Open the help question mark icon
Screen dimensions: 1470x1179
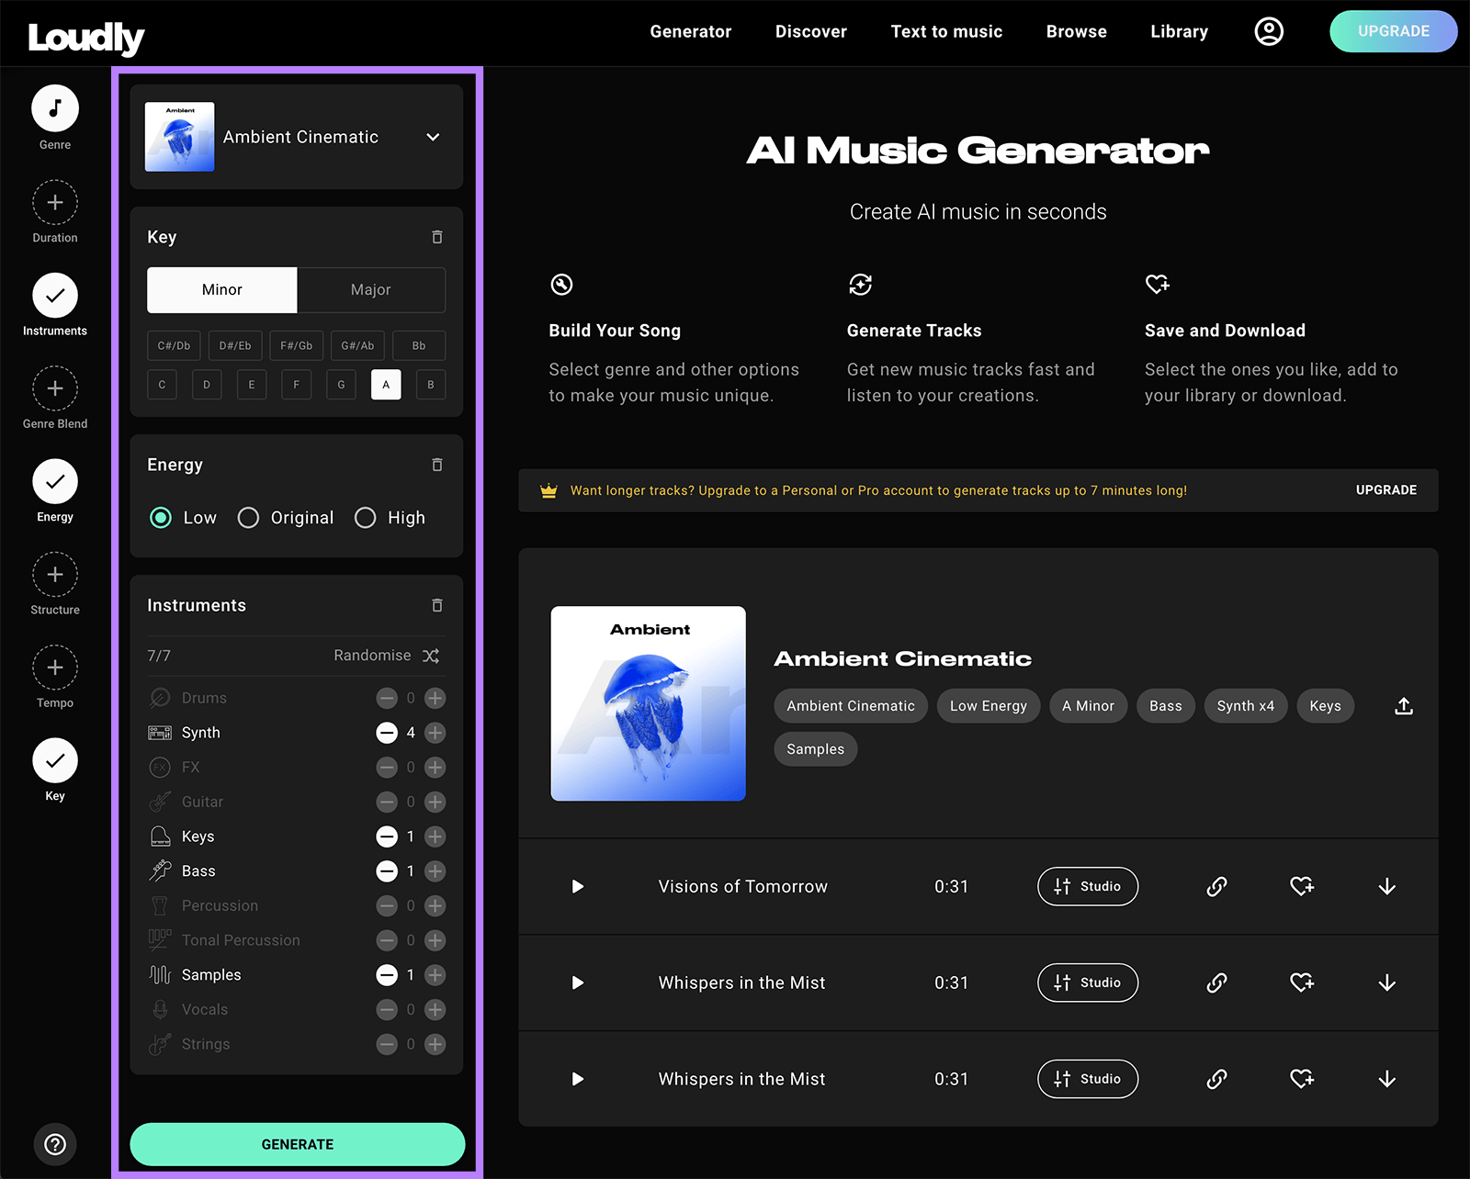point(55,1144)
